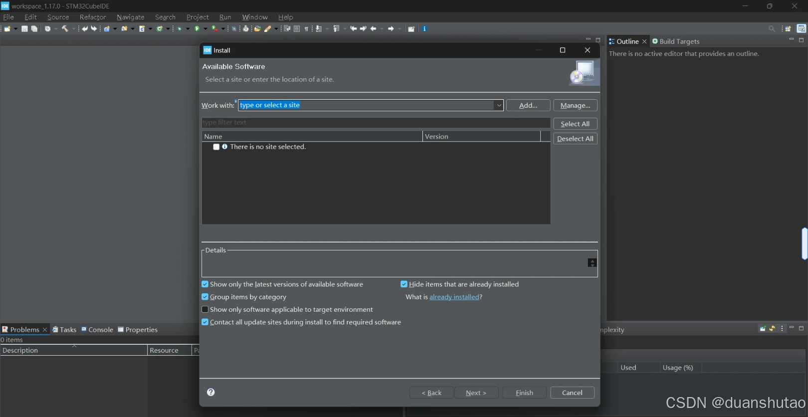Click the Redo arrow in the toolbar
This screenshot has height=417, width=808.
tap(94, 29)
